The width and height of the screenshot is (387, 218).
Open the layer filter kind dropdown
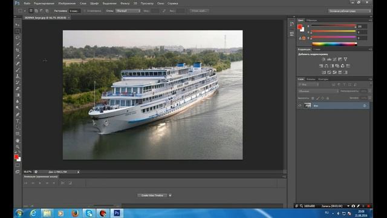pyautogui.click(x=308, y=85)
